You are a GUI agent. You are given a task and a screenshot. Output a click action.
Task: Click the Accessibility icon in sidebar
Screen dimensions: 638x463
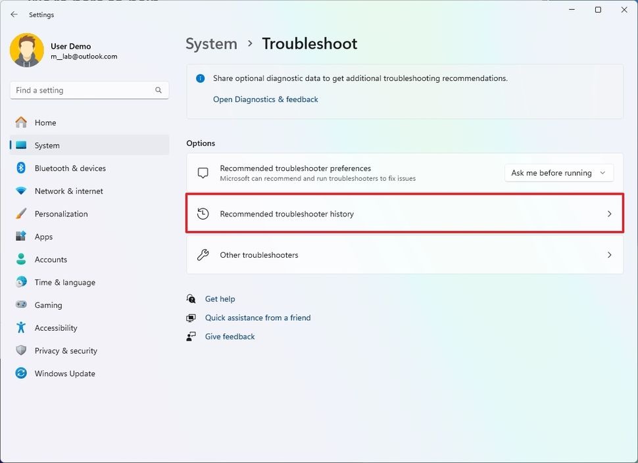point(20,328)
